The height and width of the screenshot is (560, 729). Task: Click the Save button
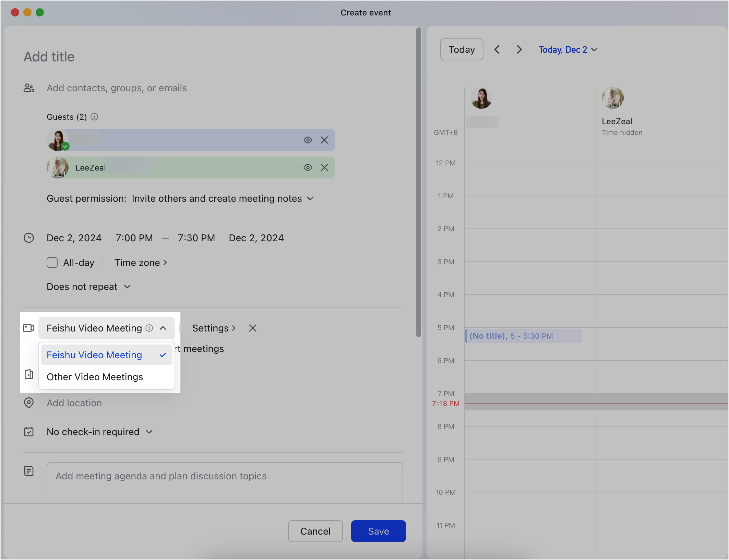tap(378, 531)
